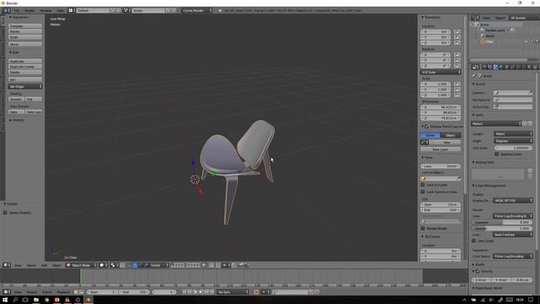Open the properties editor type icon

point(475,67)
